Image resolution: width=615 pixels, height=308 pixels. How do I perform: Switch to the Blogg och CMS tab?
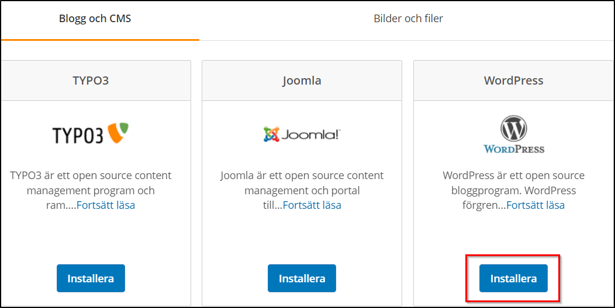[x=95, y=19]
